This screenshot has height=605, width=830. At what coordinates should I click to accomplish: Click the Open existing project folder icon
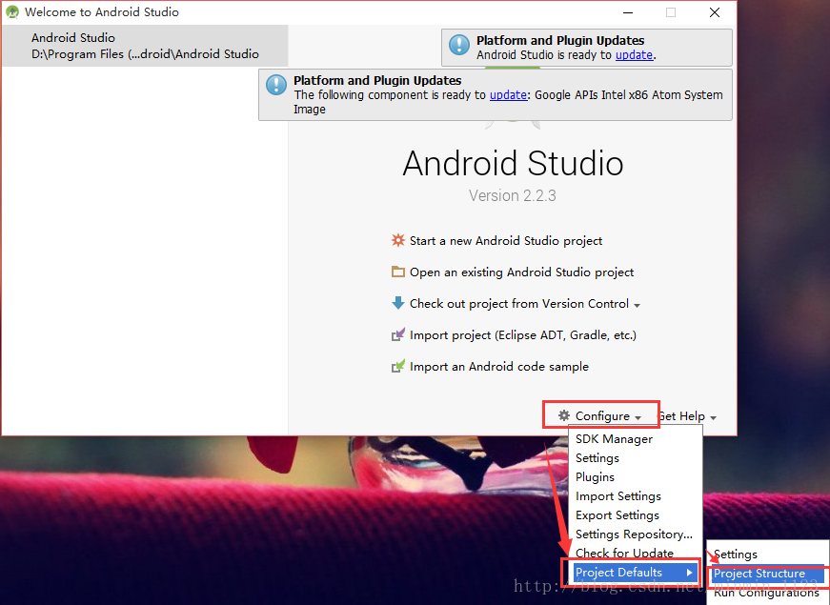pyautogui.click(x=398, y=272)
